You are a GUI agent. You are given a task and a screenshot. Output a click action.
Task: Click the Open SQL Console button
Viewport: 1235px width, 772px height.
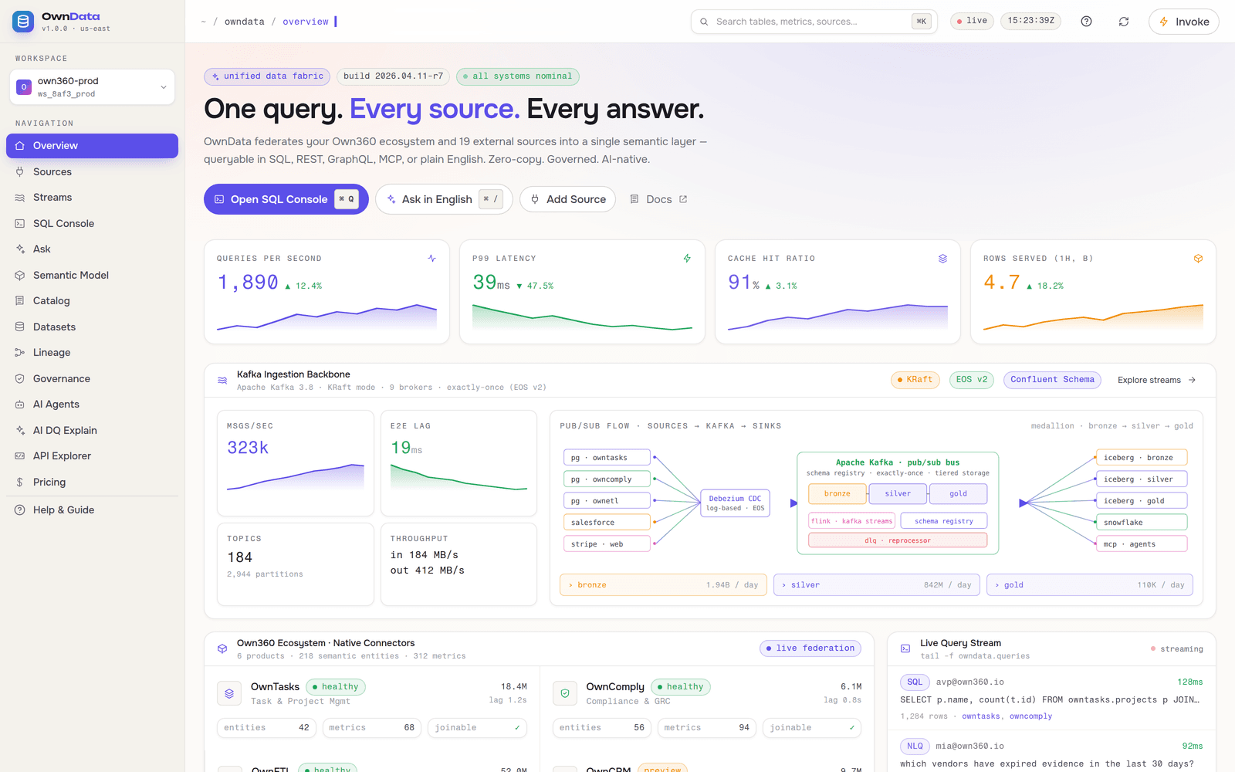[286, 199]
